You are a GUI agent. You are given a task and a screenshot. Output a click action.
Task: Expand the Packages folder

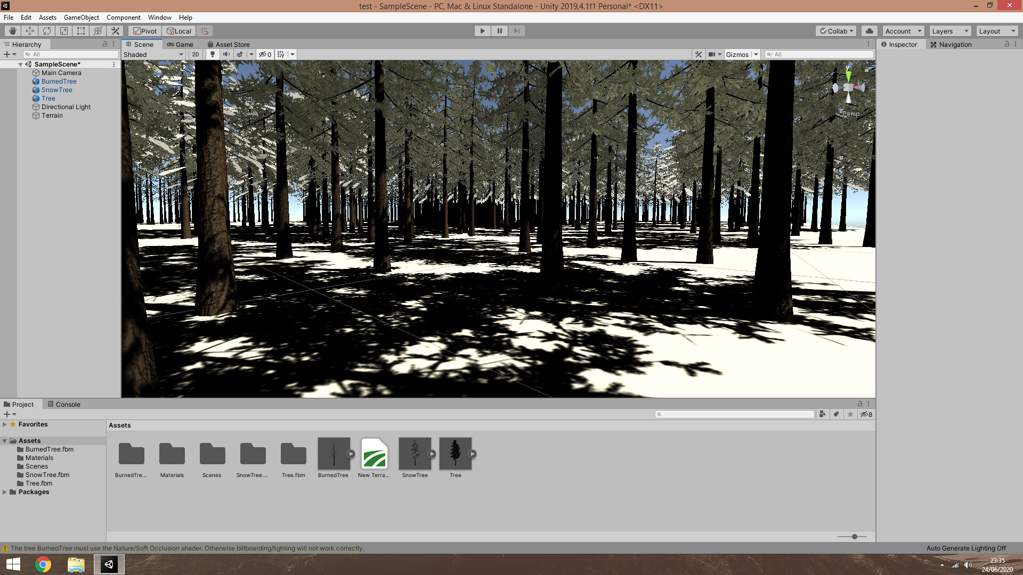click(x=5, y=492)
